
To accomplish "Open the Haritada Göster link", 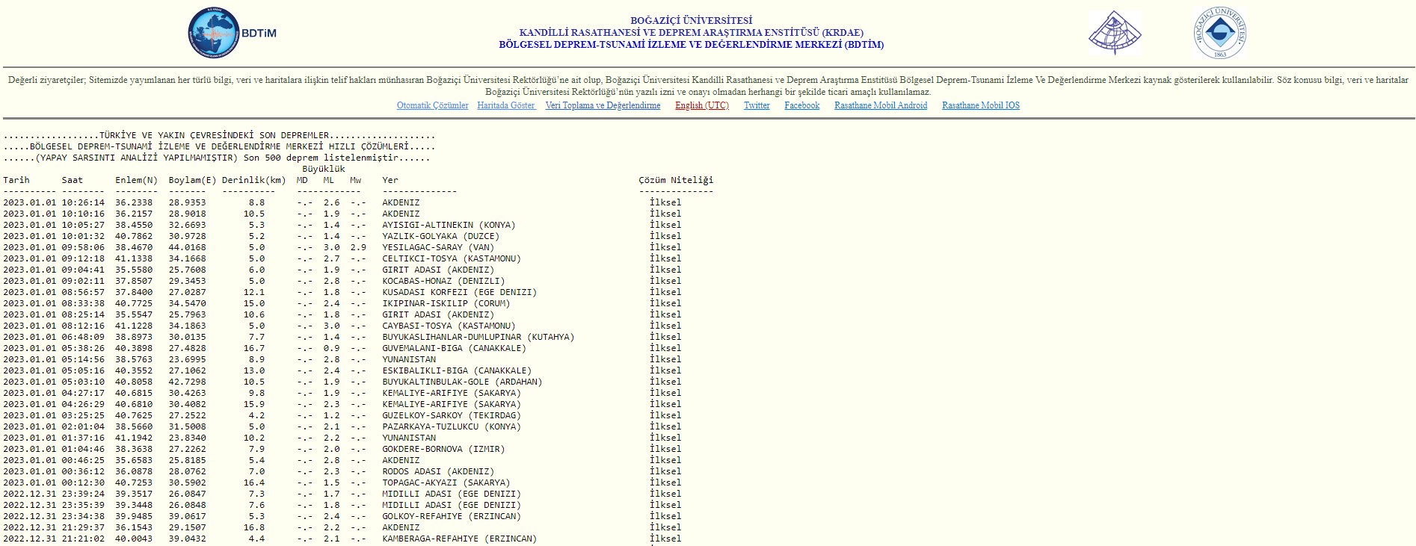I will [507, 105].
